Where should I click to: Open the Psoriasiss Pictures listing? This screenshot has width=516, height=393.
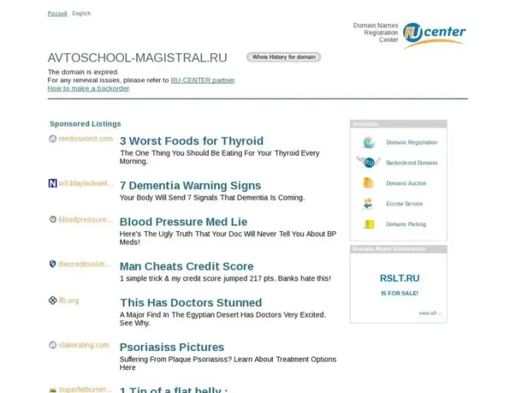[172, 347]
